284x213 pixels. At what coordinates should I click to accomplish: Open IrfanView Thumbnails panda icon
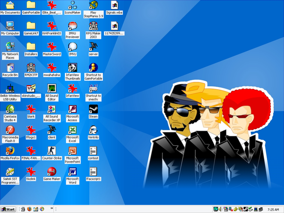pyautogui.click(x=72, y=68)
